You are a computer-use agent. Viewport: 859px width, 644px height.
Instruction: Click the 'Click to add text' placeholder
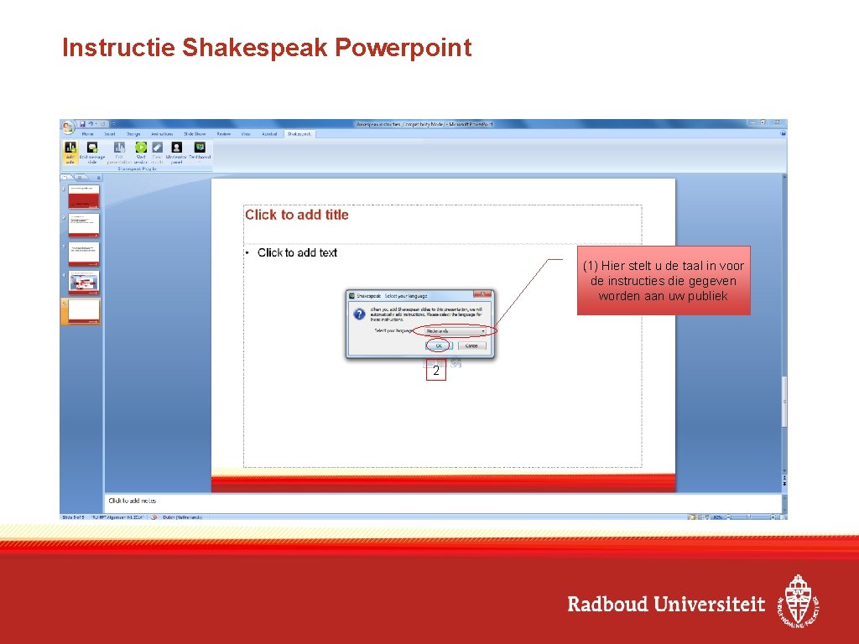442,356
